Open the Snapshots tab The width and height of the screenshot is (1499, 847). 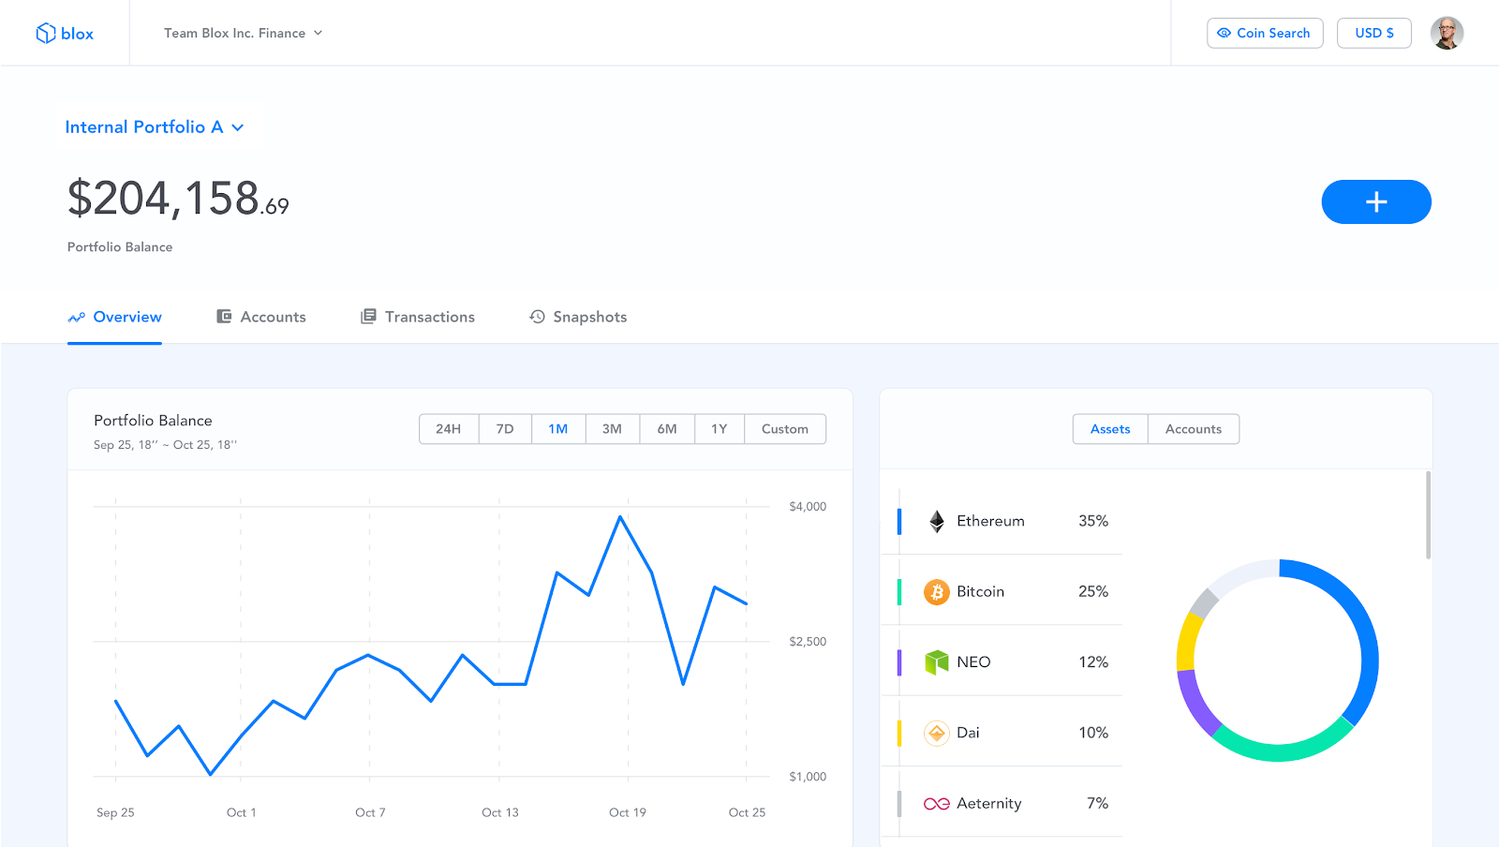coord(578,317)
